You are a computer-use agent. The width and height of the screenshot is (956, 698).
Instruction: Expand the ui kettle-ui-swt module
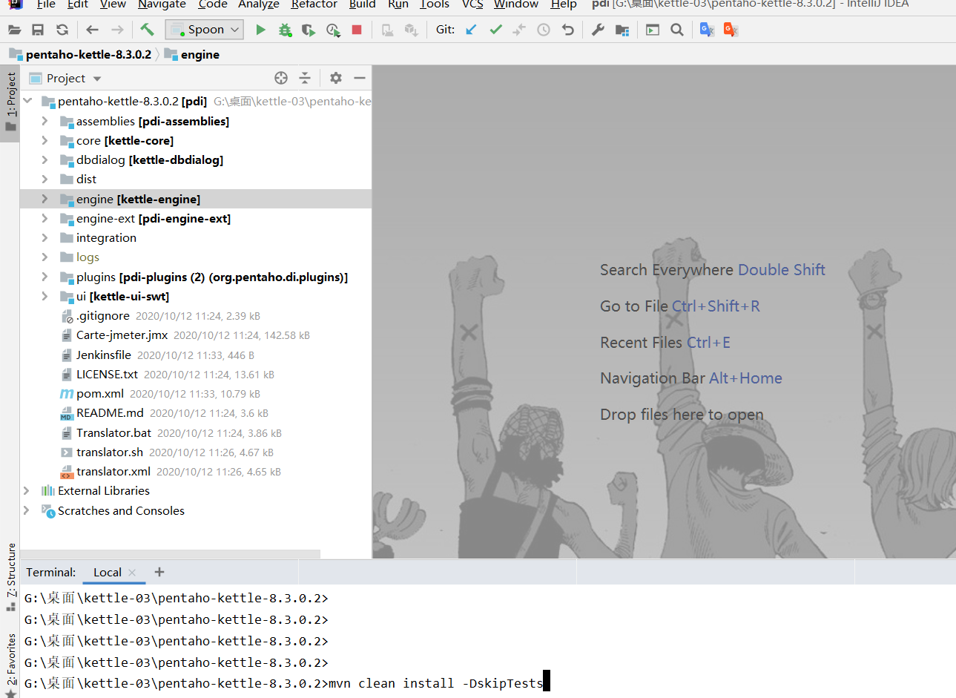click(x=44, y=296)
